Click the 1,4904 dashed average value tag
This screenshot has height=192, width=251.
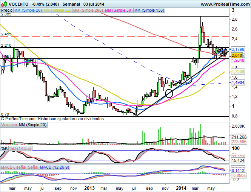237,82
